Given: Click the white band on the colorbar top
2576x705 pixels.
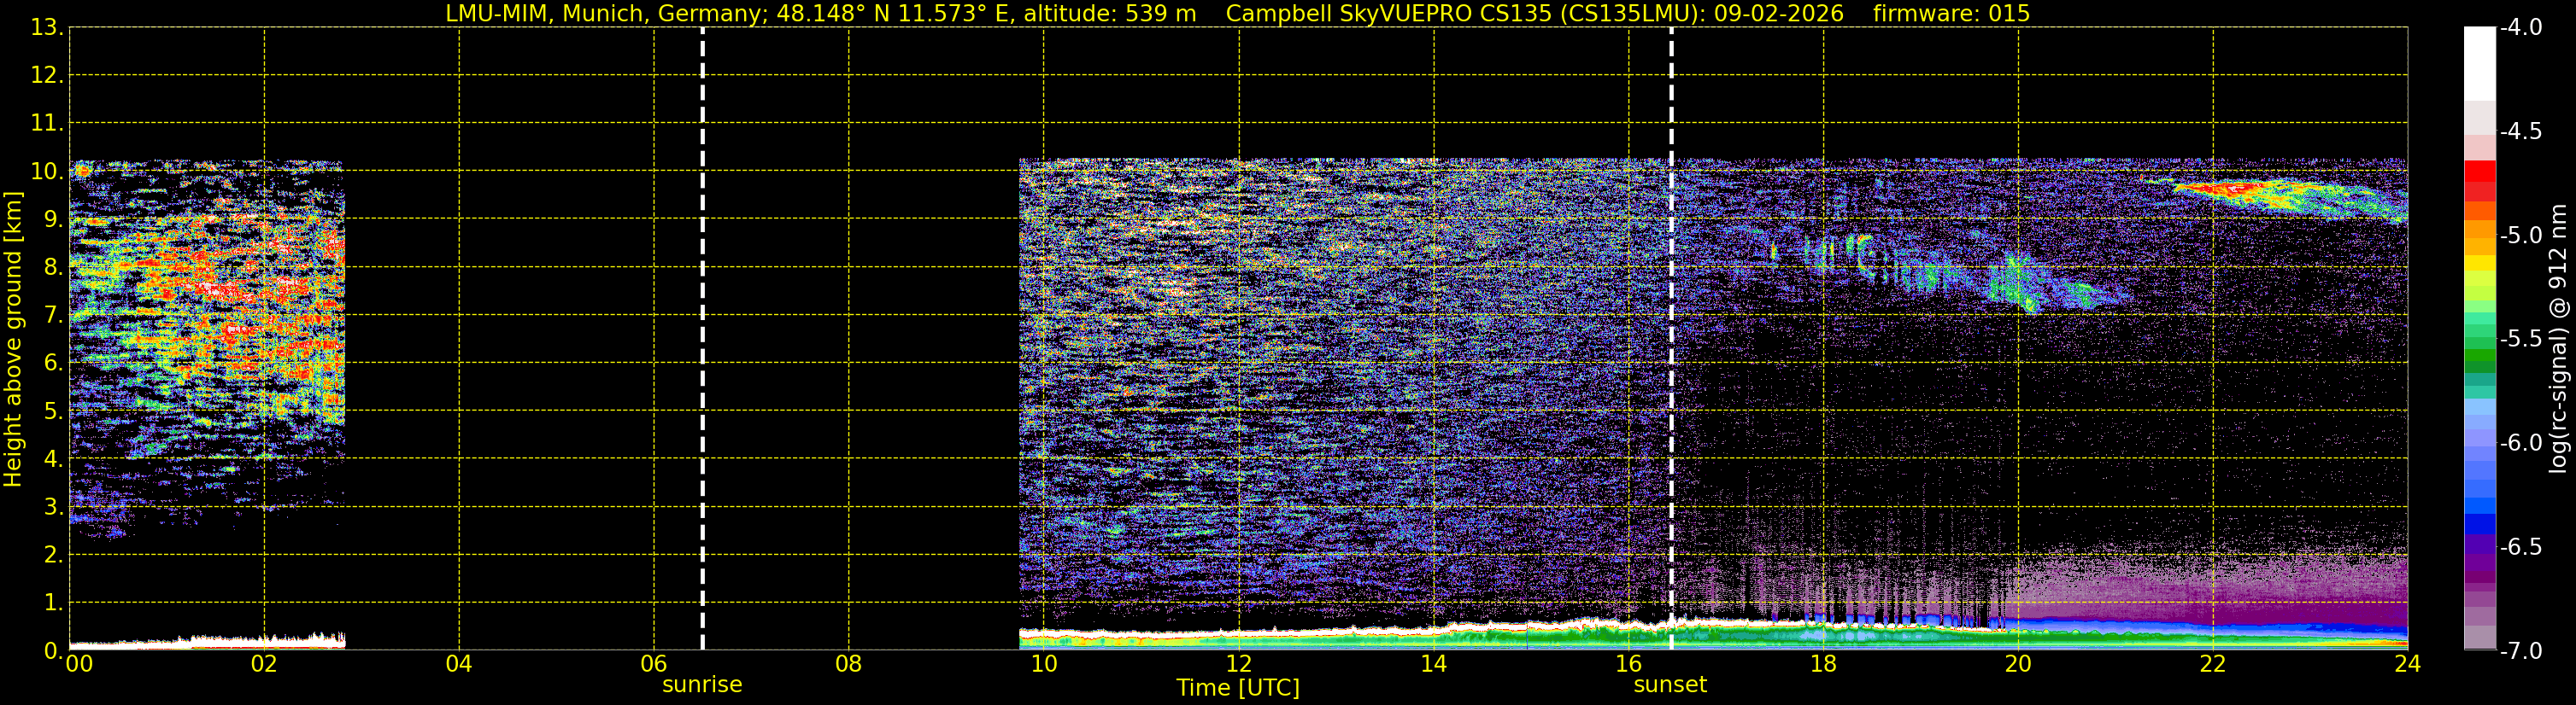Looking at the screenshot, I should tap(2480, 64).
